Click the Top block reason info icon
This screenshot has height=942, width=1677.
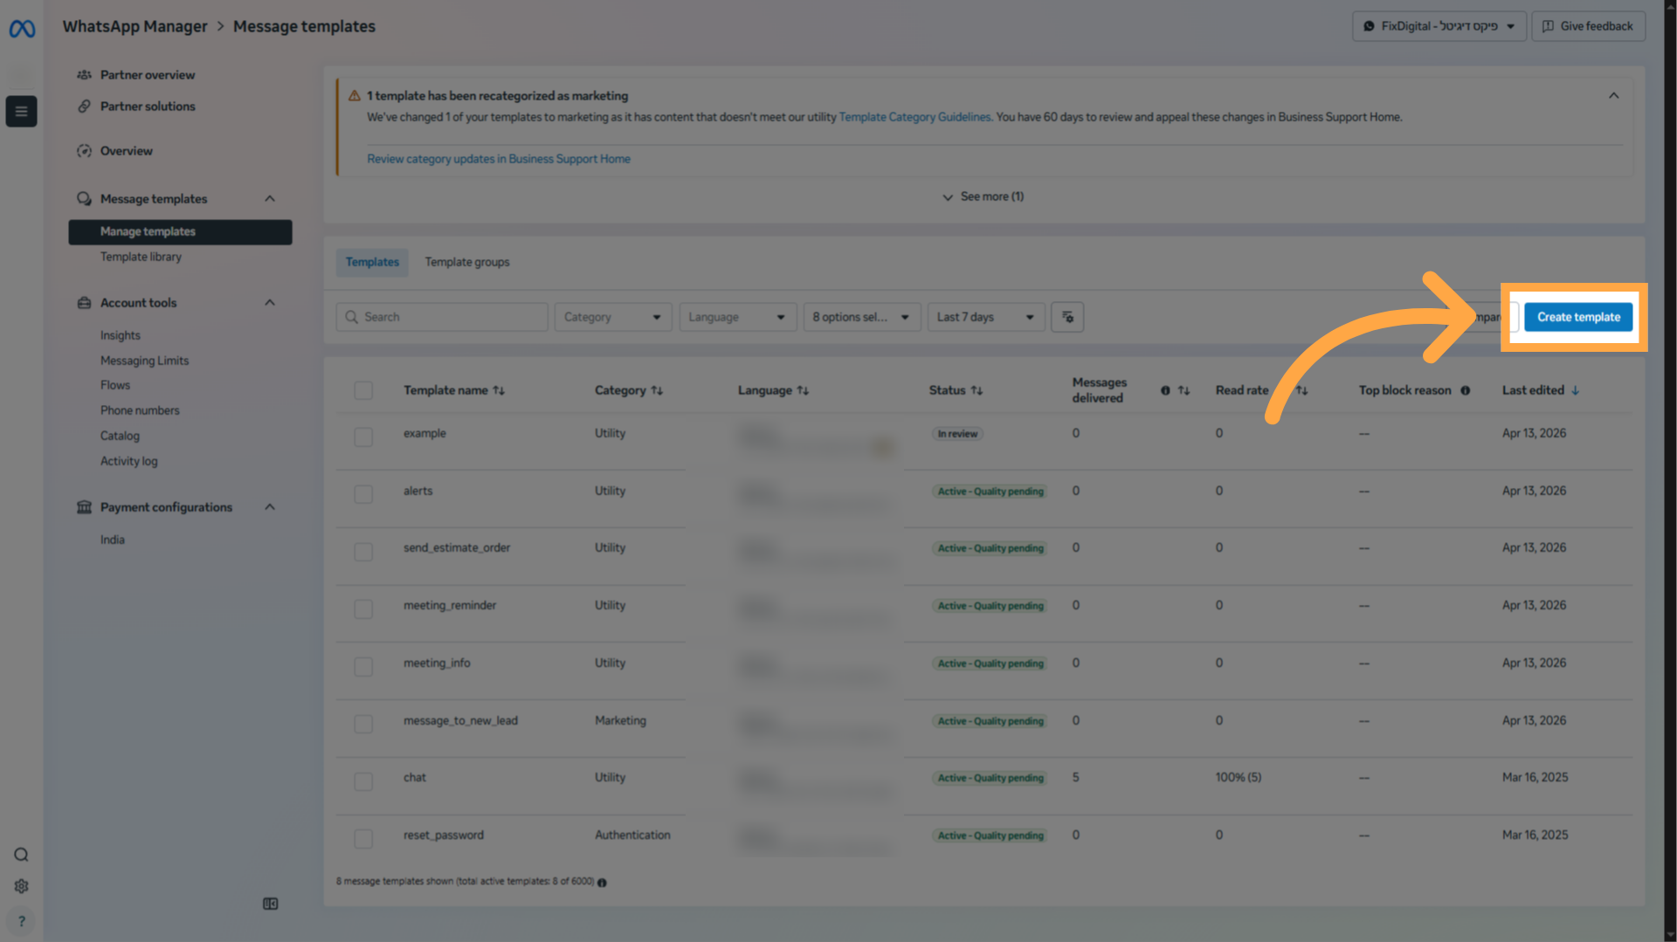(x=1466, y=390)
